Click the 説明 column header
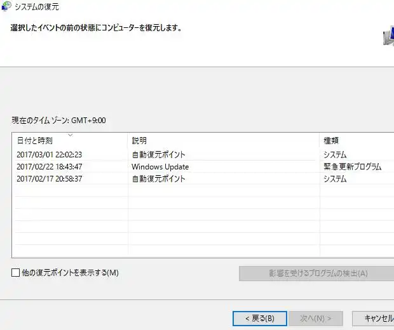The image size is (394, 330). click(224, 140)
